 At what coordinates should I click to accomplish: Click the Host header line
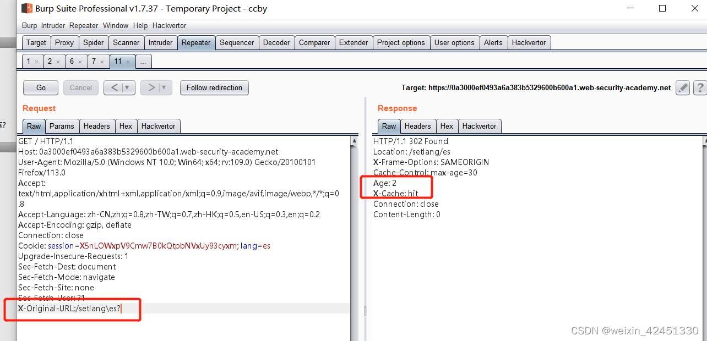click(x=148, y=152)
